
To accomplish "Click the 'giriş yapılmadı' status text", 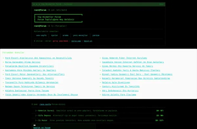I will coord(60,41).
